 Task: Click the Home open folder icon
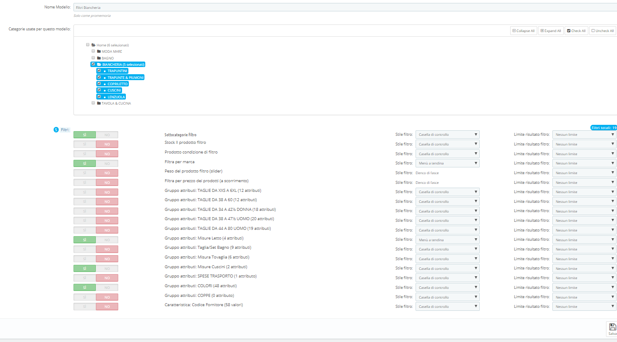coord(93,45)
